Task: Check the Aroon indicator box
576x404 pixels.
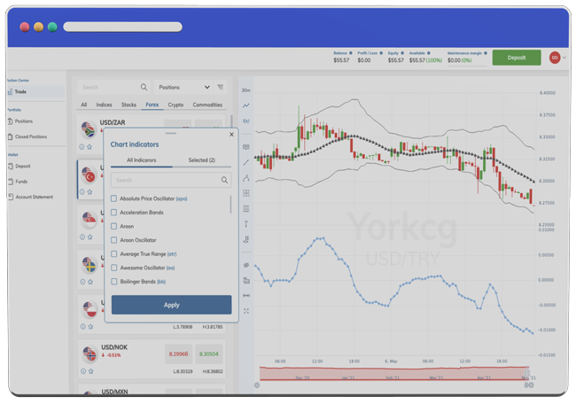Action: tap(114, 226)
